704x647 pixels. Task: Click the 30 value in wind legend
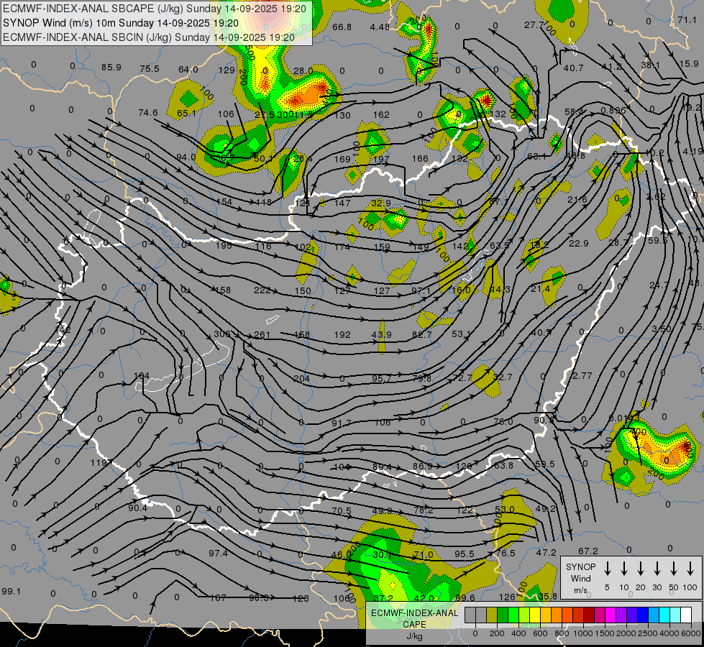(657, 587)
